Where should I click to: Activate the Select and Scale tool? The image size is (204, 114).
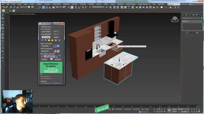(50, 7)
